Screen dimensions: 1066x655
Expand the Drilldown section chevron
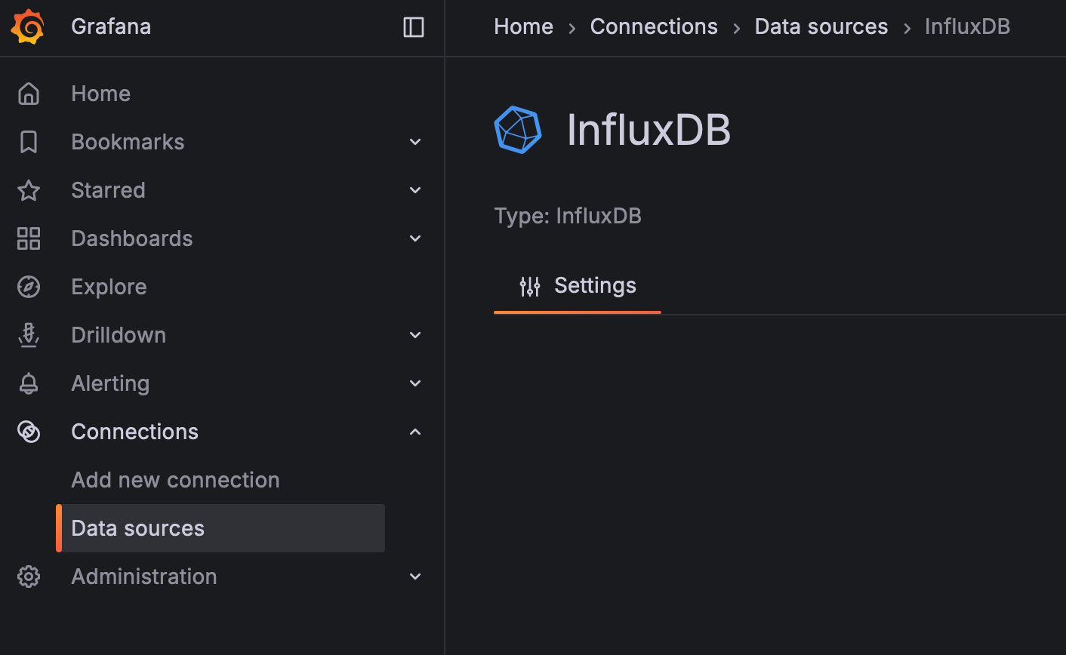[415, 335]
